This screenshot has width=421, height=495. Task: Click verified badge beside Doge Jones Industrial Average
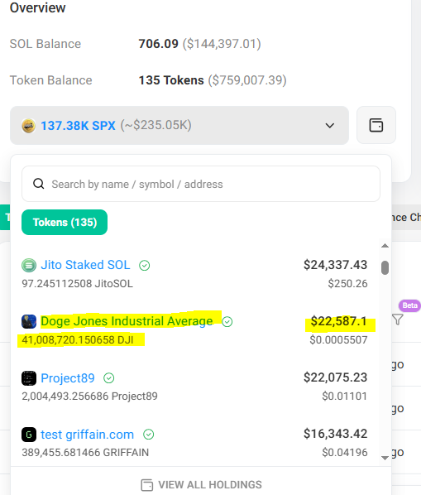(x=227, y=322)
